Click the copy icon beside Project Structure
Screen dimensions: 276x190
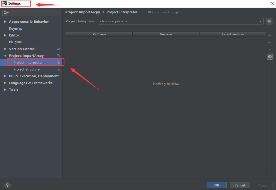tap(58, 69)
